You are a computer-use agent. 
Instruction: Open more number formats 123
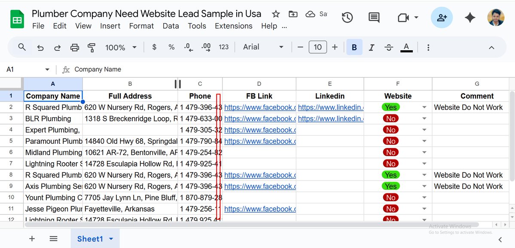point(224,47)
